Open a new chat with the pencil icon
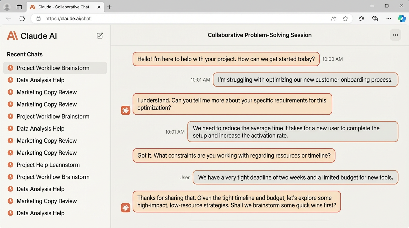The image size is (409, 228). (x=100, y=35)
